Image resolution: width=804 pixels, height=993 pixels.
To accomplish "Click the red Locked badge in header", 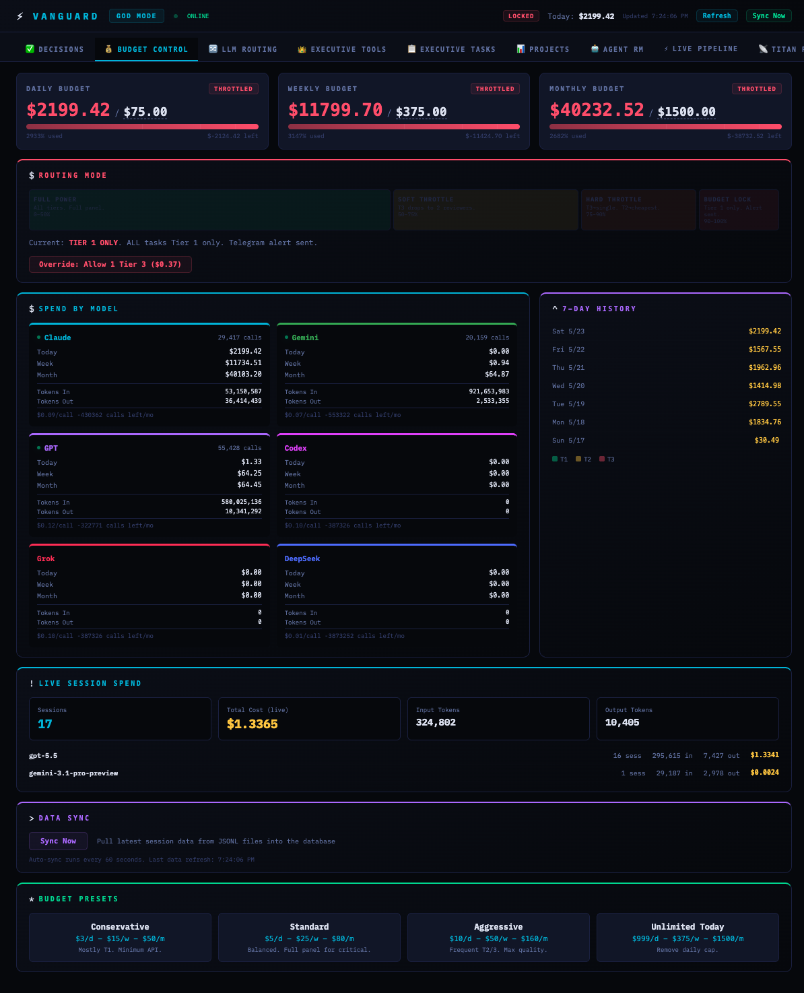I will click(521, 16).
